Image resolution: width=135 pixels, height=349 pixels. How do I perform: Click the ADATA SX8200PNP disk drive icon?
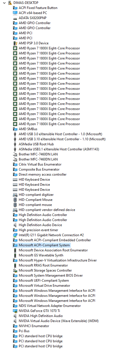tap(15, 18)
